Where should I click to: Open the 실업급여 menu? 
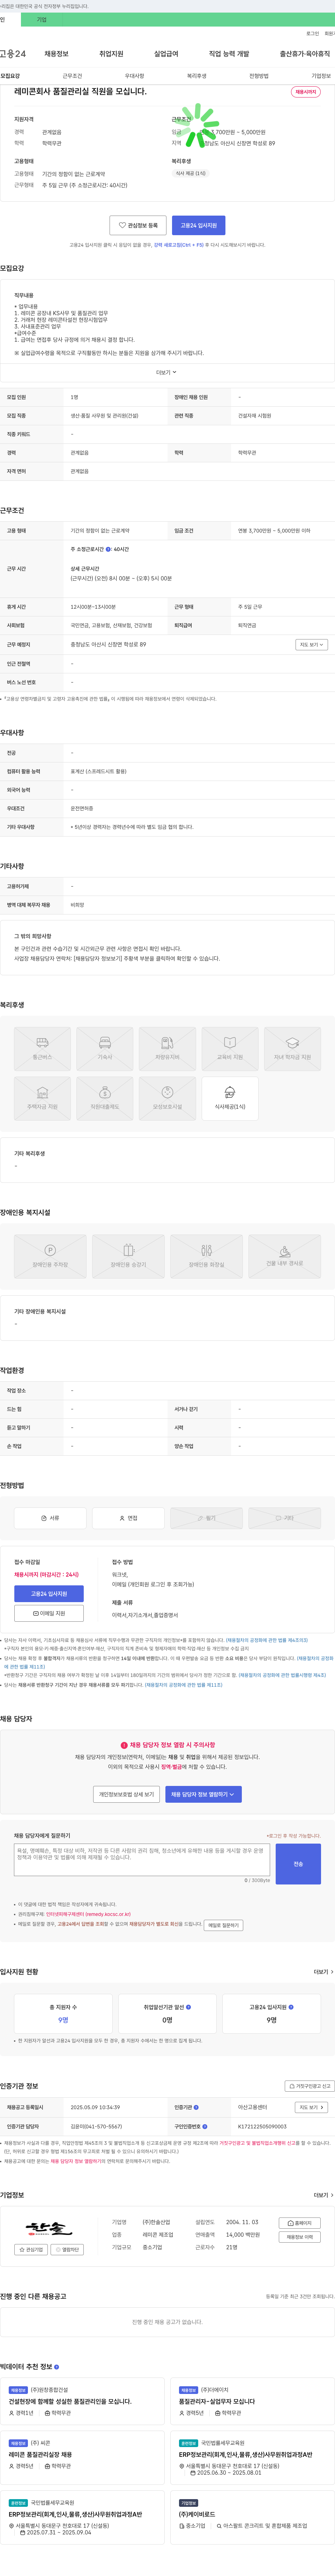coord(166,54)
